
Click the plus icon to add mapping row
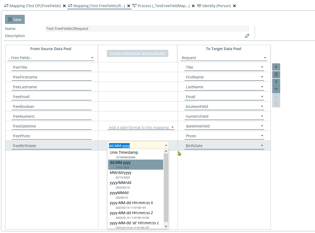[x=276, y=67]
